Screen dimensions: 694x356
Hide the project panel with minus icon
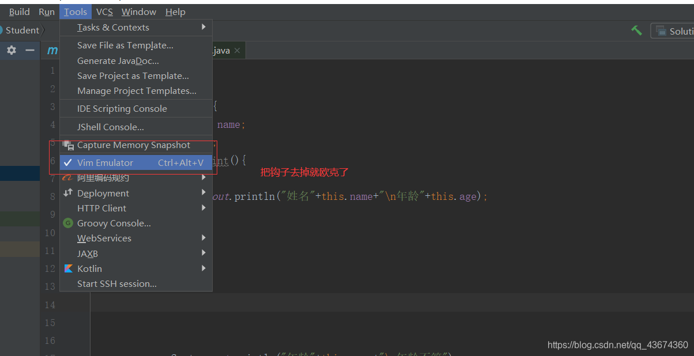pyautogui.click(x=30, y=51)
